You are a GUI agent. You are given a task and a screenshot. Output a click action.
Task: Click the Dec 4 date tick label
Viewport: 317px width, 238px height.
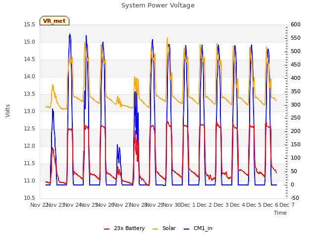point(238,205)
